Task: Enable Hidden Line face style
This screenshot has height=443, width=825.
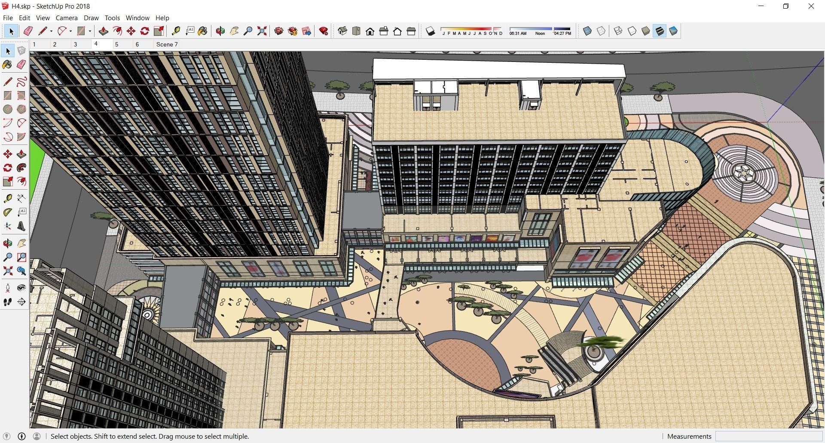Action: pos(632,31)
